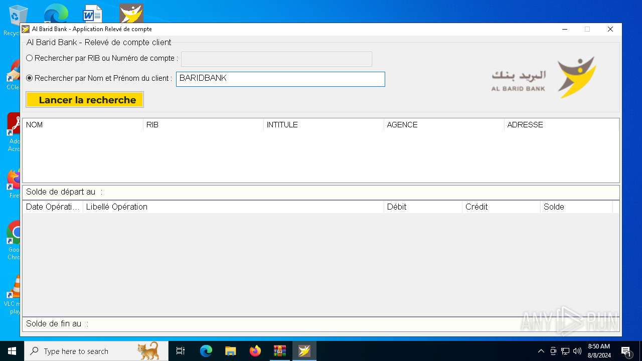642x361 pixels.
Task: Click the RIB account number input field
Action: [276, 59]
